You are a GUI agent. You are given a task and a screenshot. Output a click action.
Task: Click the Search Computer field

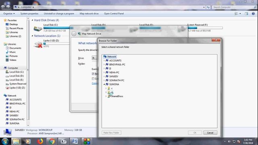[234, 7]
